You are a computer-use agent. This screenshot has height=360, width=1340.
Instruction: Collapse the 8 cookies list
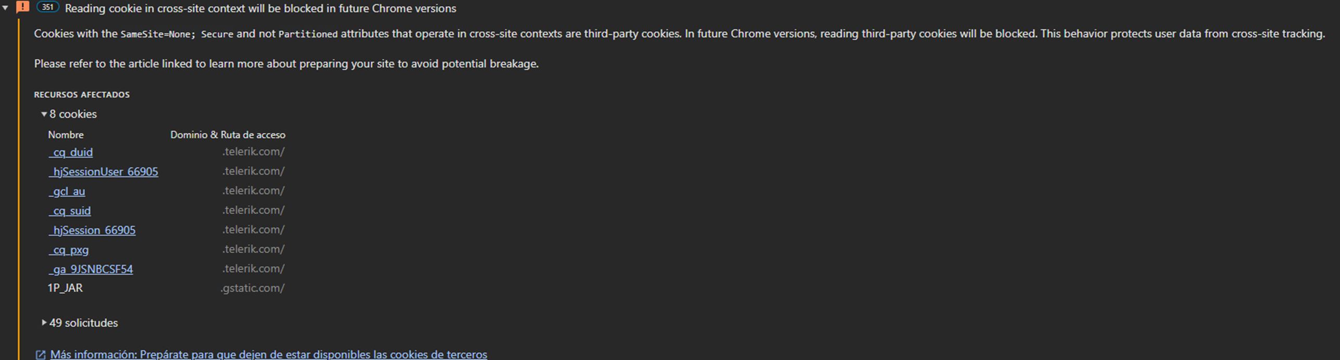[44, 114]
